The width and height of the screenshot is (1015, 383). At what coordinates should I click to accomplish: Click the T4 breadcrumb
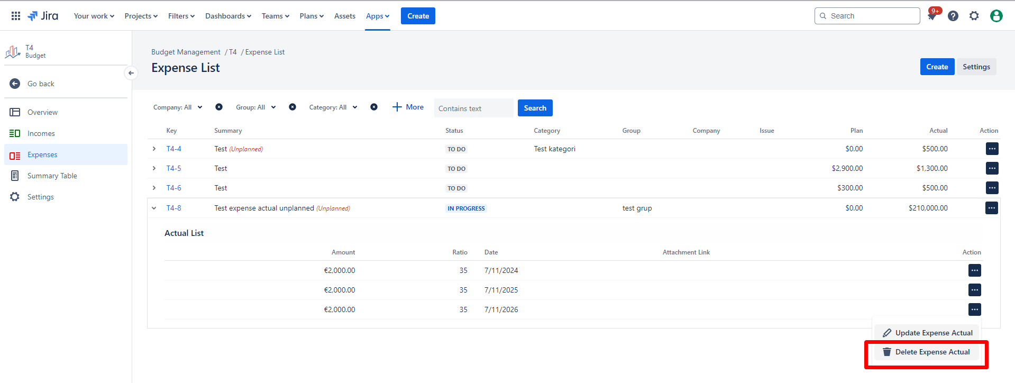233,52
